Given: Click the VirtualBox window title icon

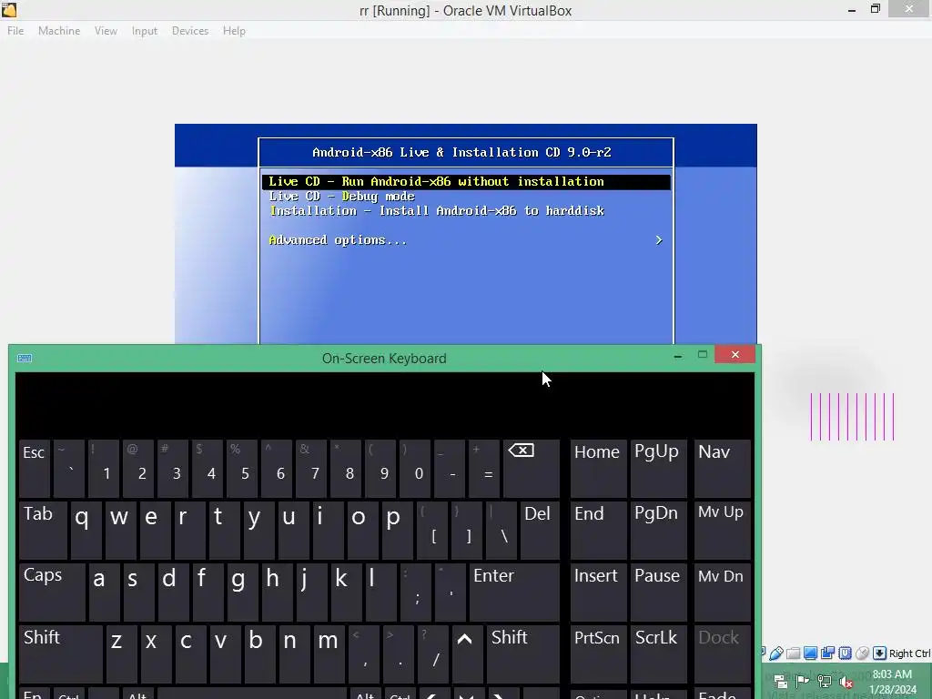Looking at the screenshot, I should [9, 9].
